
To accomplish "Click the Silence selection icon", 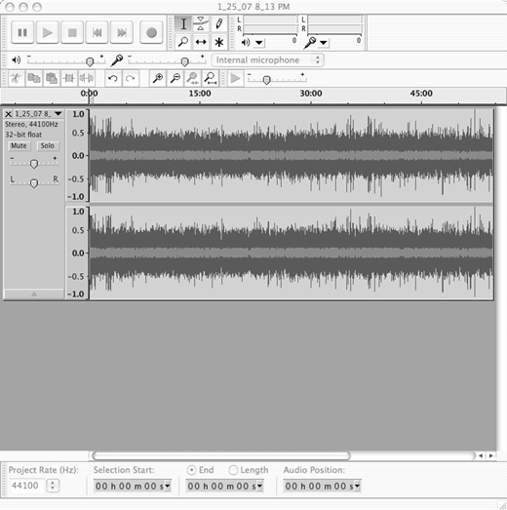I will tap(87, 78).
